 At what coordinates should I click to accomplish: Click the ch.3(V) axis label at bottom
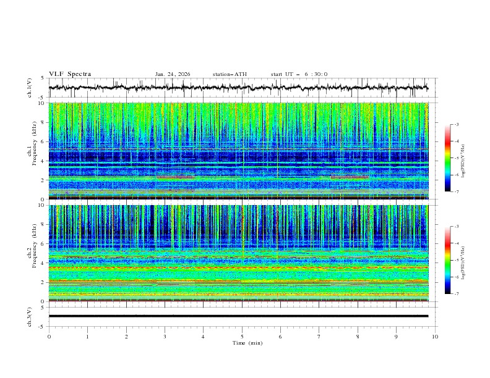30,316
